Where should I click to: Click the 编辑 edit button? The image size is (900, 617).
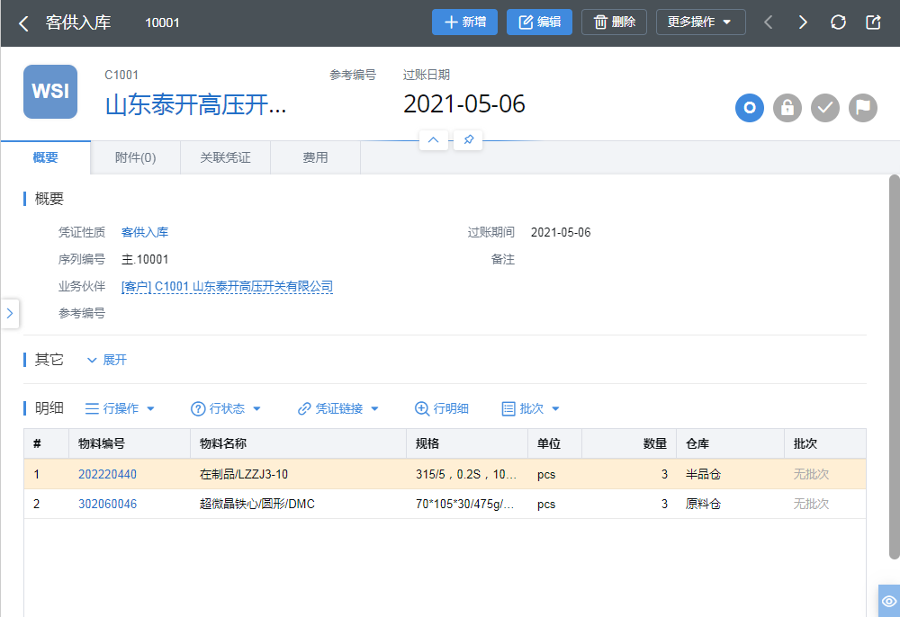click(x=539, y=22)
